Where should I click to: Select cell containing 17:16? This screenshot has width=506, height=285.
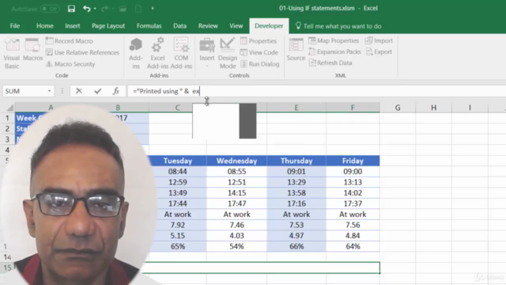coord(296,203)
